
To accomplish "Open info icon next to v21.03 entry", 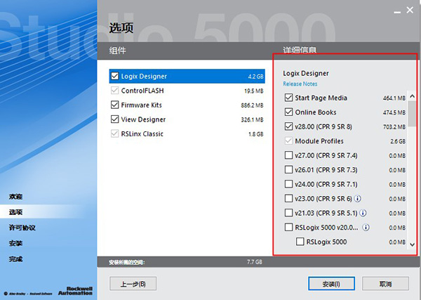I will click(363, 213).
